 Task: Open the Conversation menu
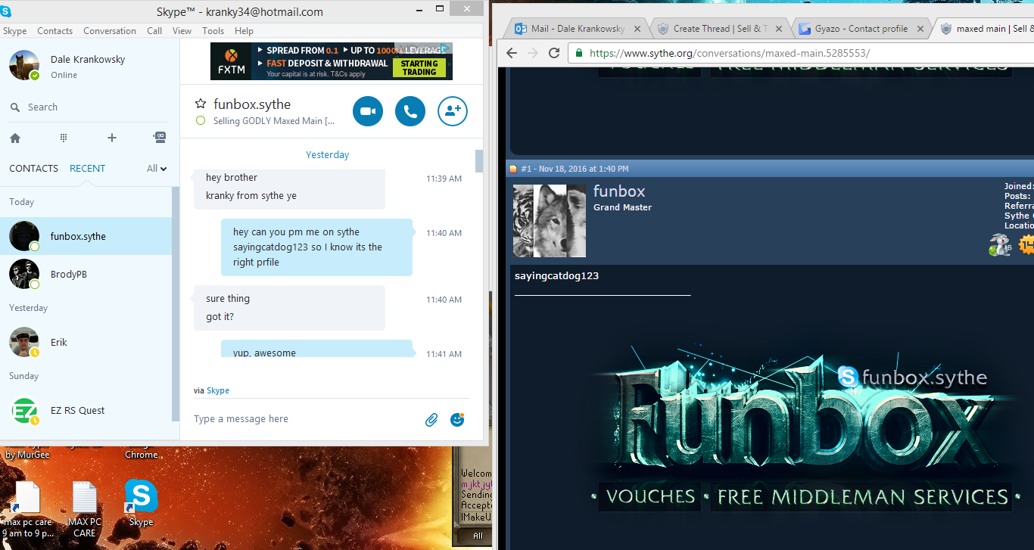(x=110, y=31)
